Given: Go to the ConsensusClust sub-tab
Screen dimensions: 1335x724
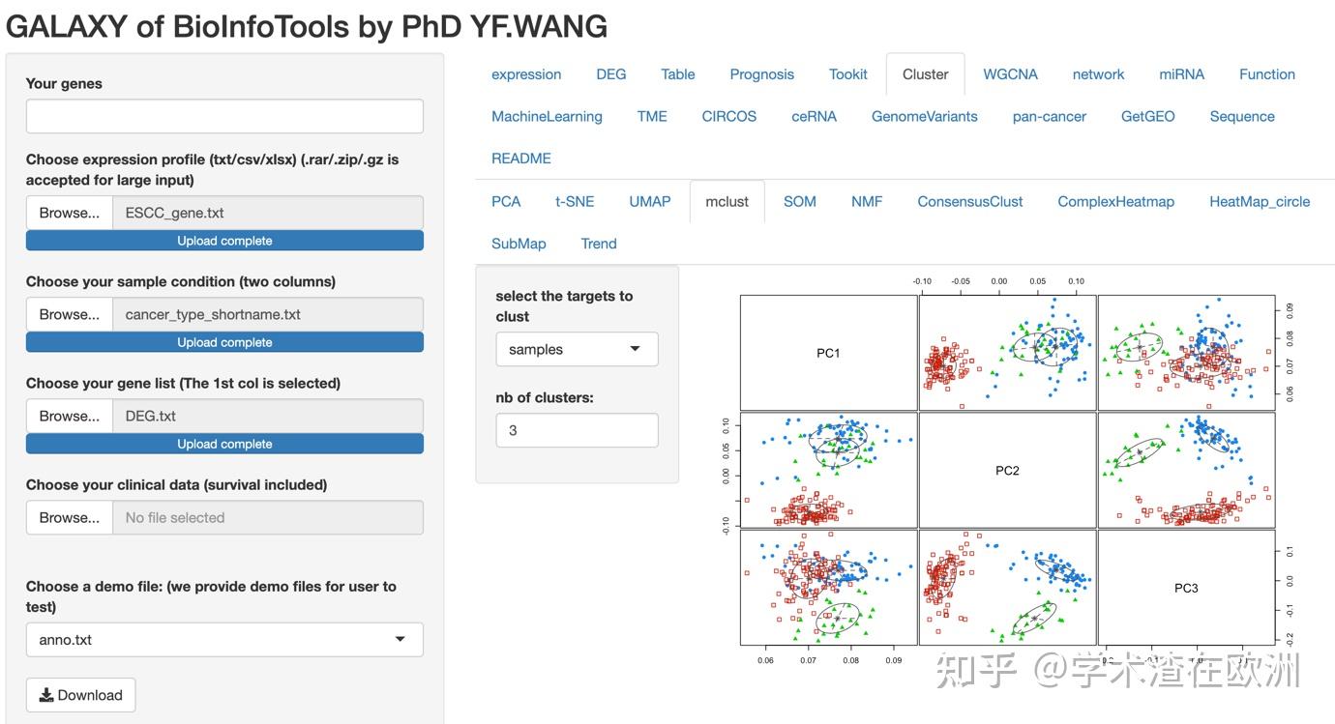Looking at the screenshot, I should click(x=970, y=201).
